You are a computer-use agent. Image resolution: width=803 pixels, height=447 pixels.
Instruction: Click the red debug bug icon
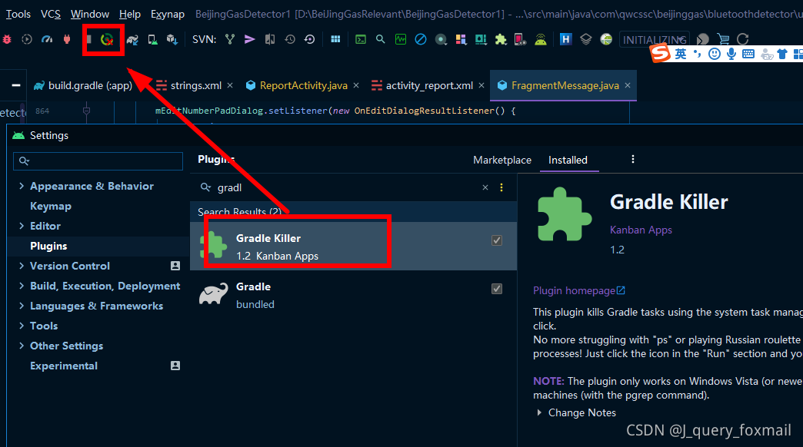(7, 39)
